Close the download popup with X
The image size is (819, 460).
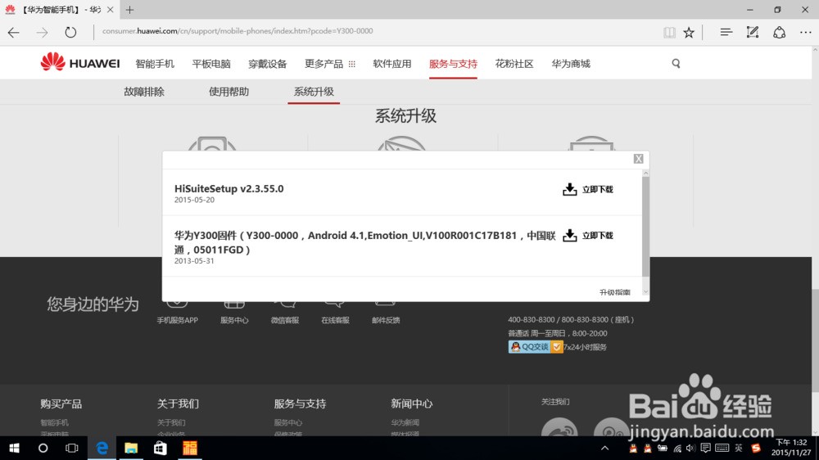tap(638, 159)
